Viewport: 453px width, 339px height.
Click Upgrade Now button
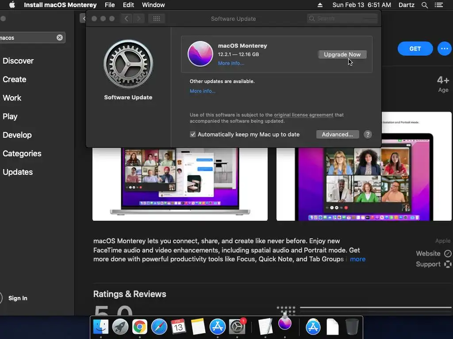[x=342, y=54]
